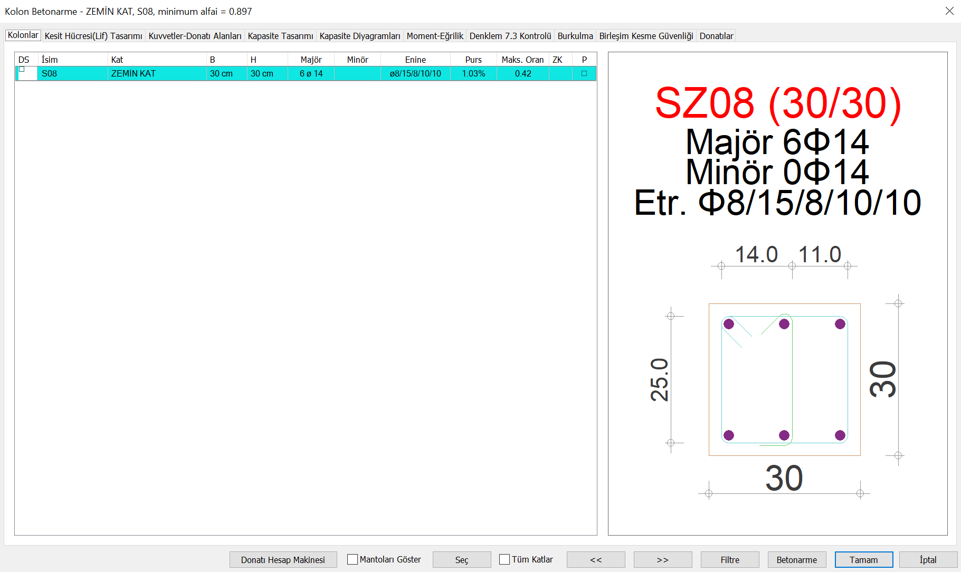Close the Kolon Betonarme dialog window

pyautogui.click(x=949, y=11)
